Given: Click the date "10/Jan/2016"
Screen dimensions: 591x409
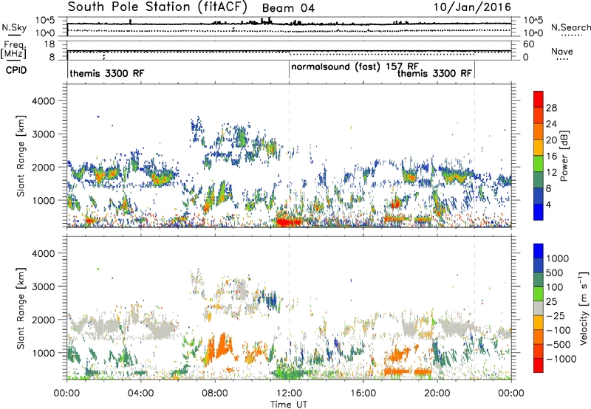Looking at the screenshot, I should click(x=472, y=7).
